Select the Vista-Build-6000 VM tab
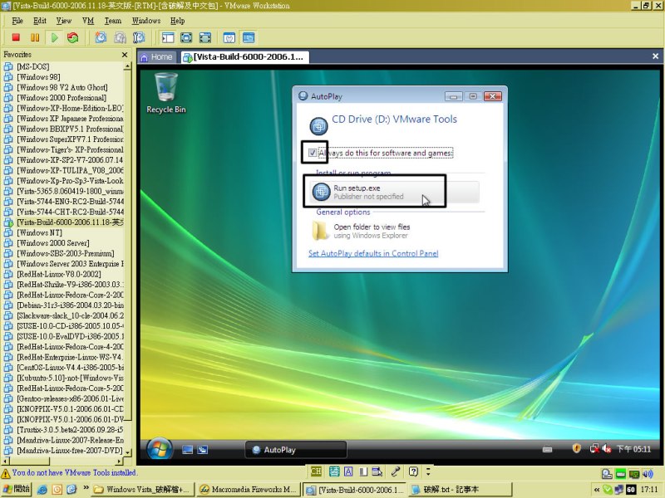The image size is (665, 498). pyautogui.click(x=244, y=57)
